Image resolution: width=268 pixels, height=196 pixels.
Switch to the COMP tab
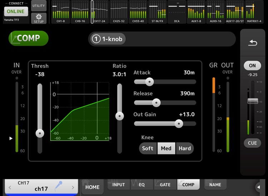point(188,185)
